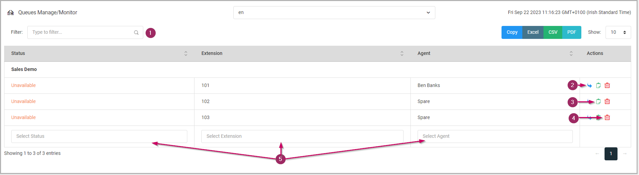Export table as CSV
Image resolution: width=639 pixels, height=175 pixels.
pos(553,32)
